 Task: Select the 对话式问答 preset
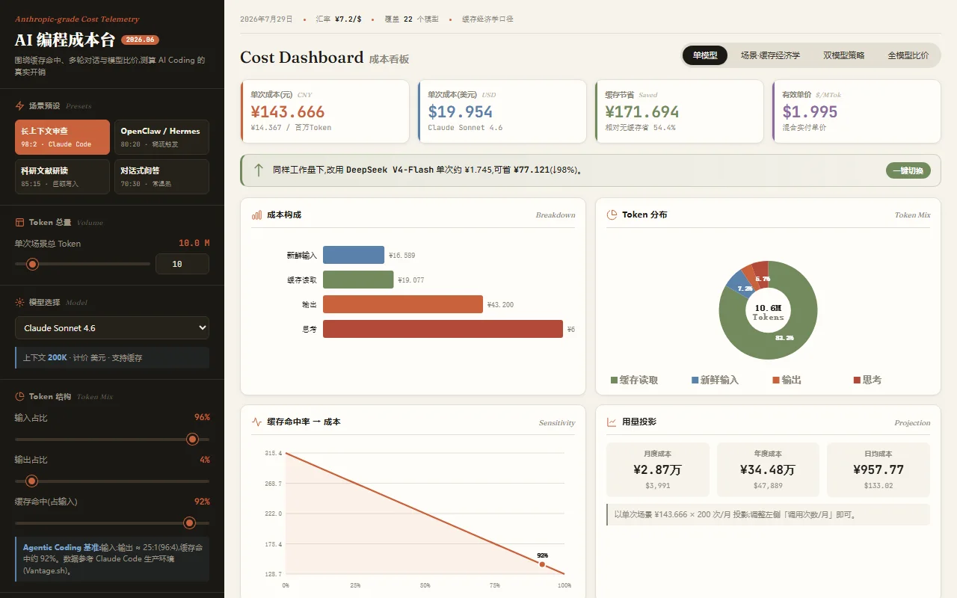coord(161,176)
